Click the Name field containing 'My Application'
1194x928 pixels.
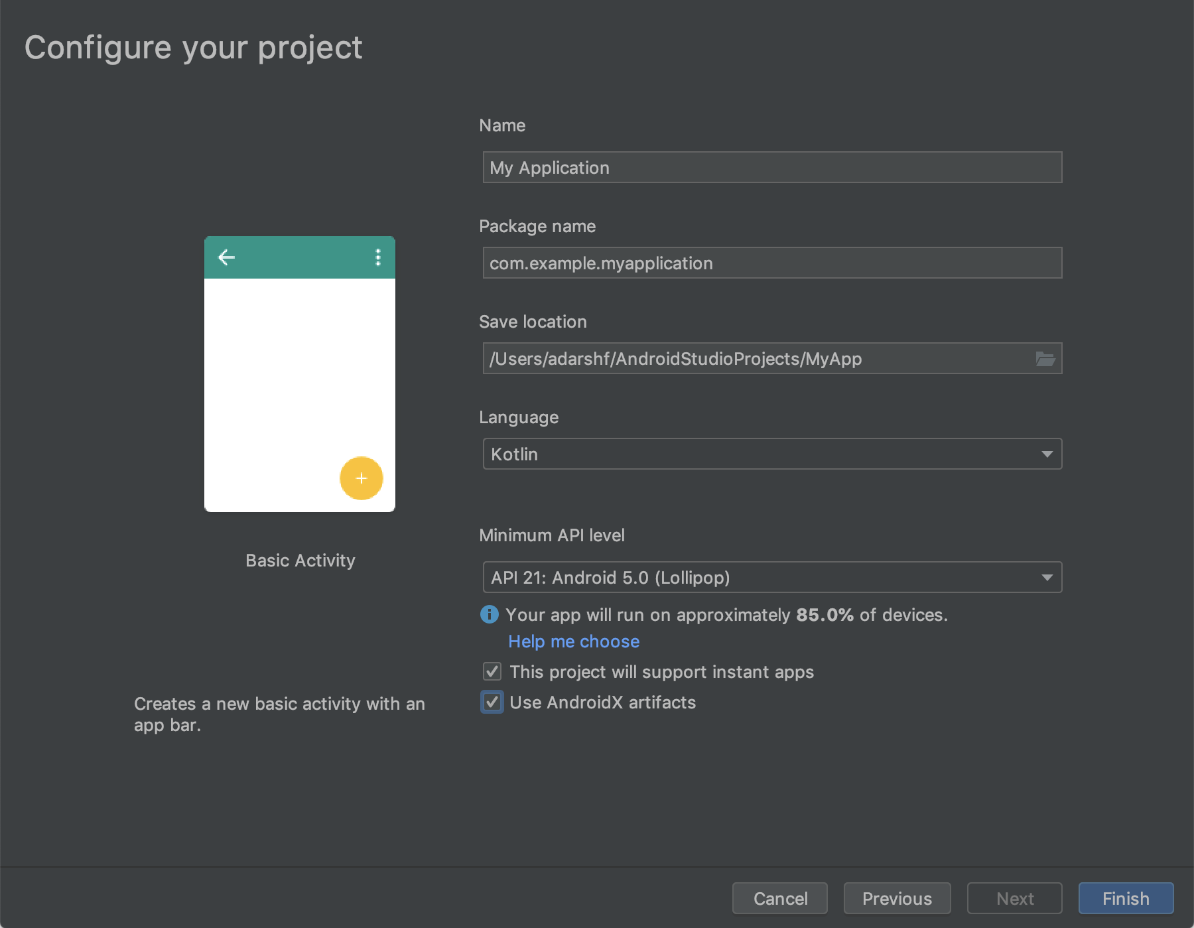772,168
